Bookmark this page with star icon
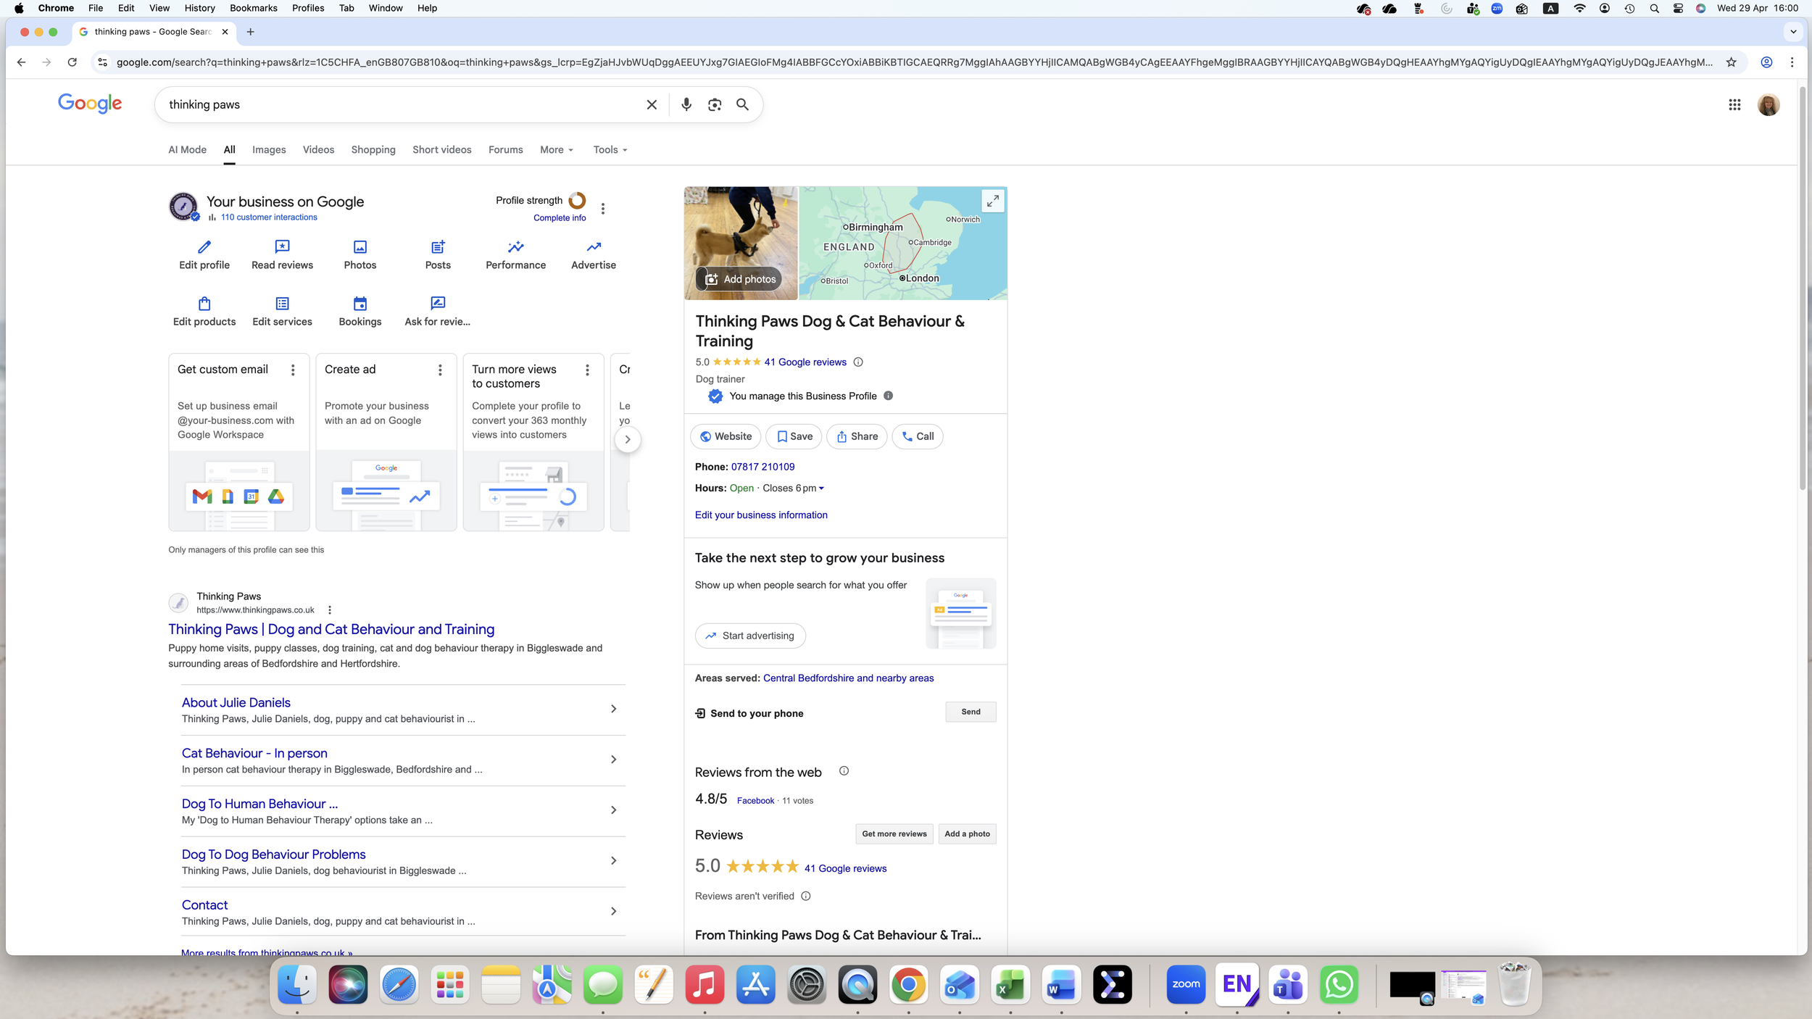 1731,62
